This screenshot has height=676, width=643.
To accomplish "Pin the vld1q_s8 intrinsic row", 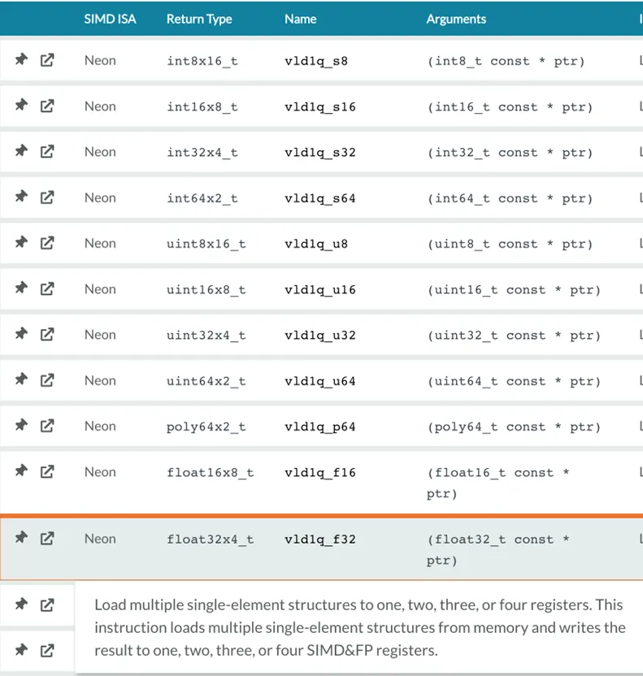I will click(x=21, y=60).
